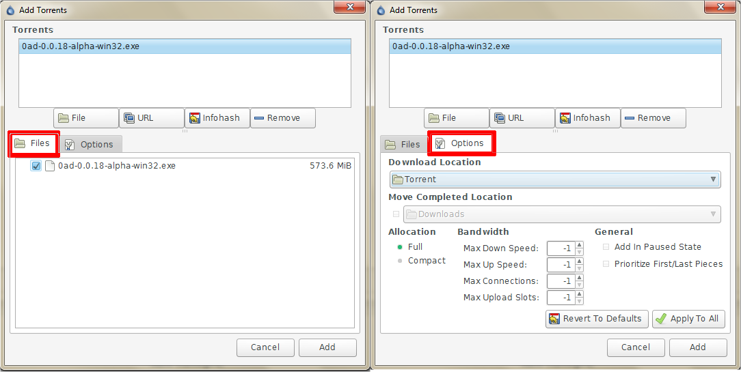Select 0ad torrent row in right Torrents list

coord(555,46)
